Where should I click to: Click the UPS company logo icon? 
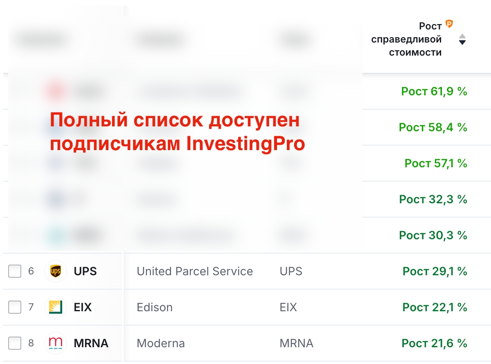[55, 271]
